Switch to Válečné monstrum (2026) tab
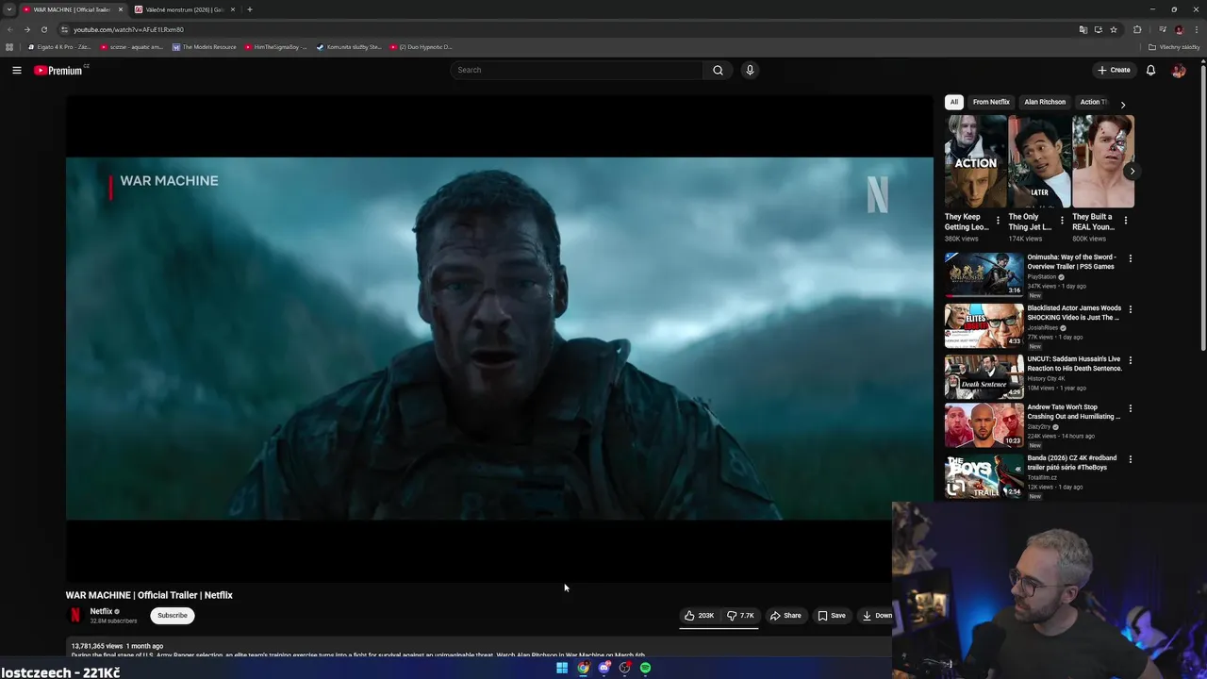The height and width of the screenshot is (679, 1207). click(x=184, y=9)
